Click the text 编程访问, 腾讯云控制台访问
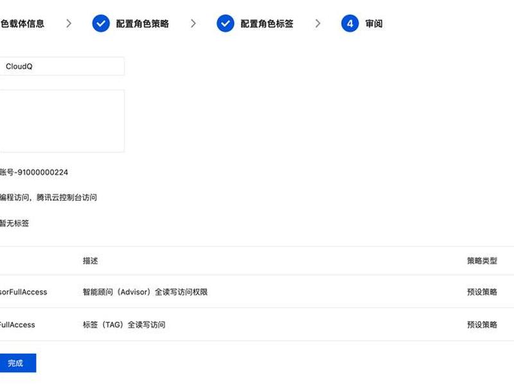The width and height of the screenshot is (514, 386). click(48, 198)
